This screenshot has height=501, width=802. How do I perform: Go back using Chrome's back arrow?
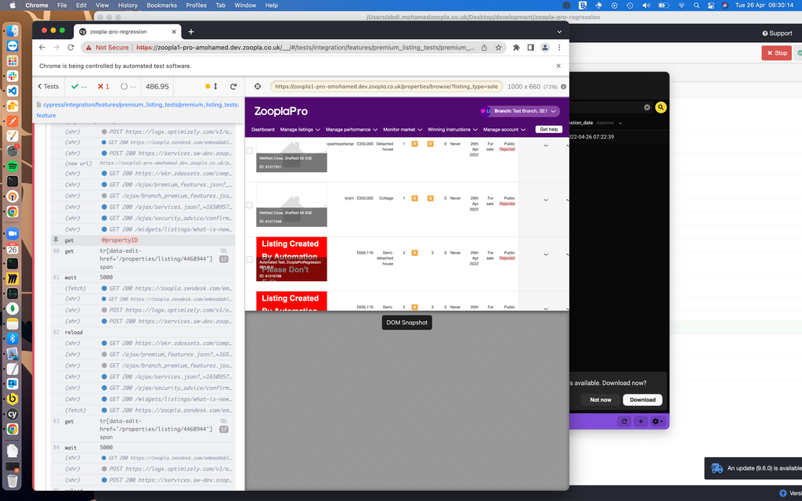pos(42,48)
